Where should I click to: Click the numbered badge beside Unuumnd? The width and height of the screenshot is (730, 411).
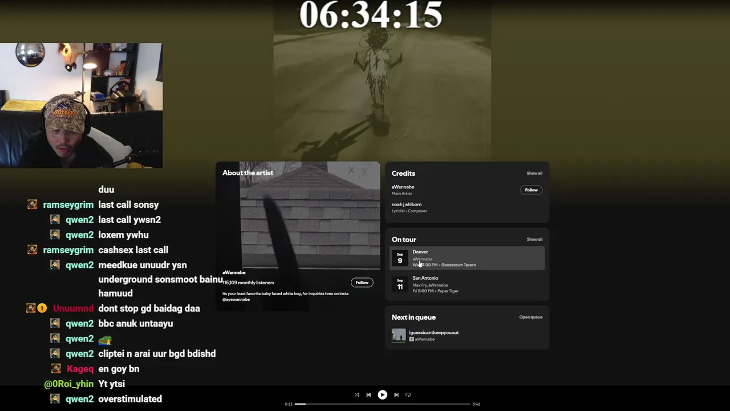[42, 308]
